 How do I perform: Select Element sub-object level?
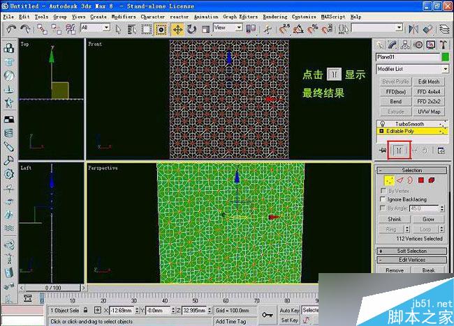coord(432,180)
